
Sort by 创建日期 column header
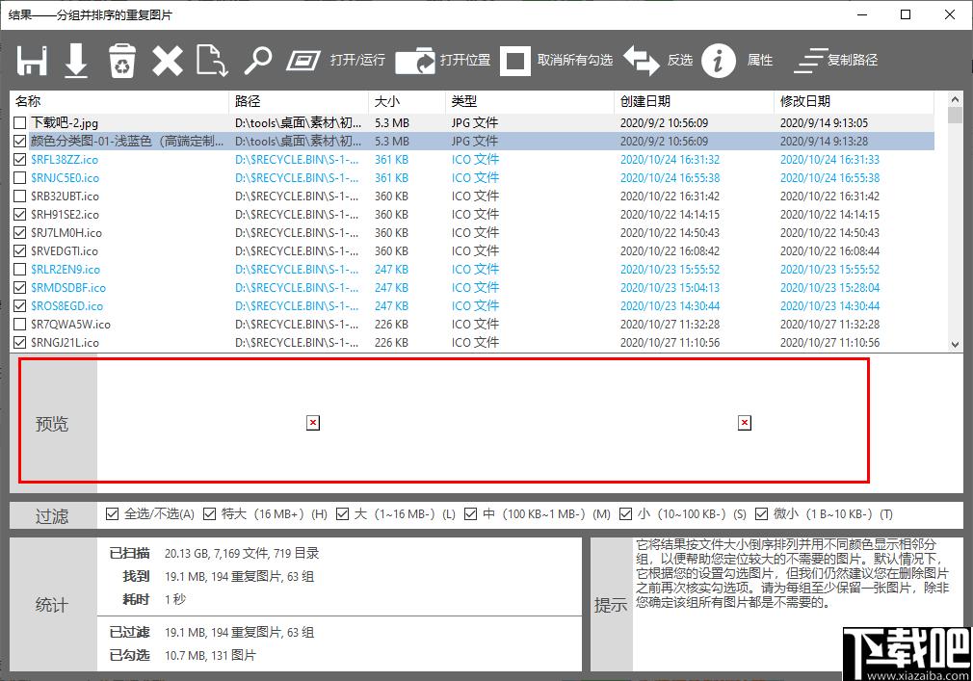tap(695, 101)
